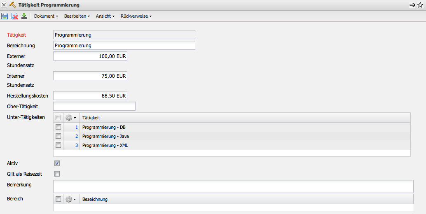
Task: Open the Rückverweise menu
Action: (x=136, y=16)
